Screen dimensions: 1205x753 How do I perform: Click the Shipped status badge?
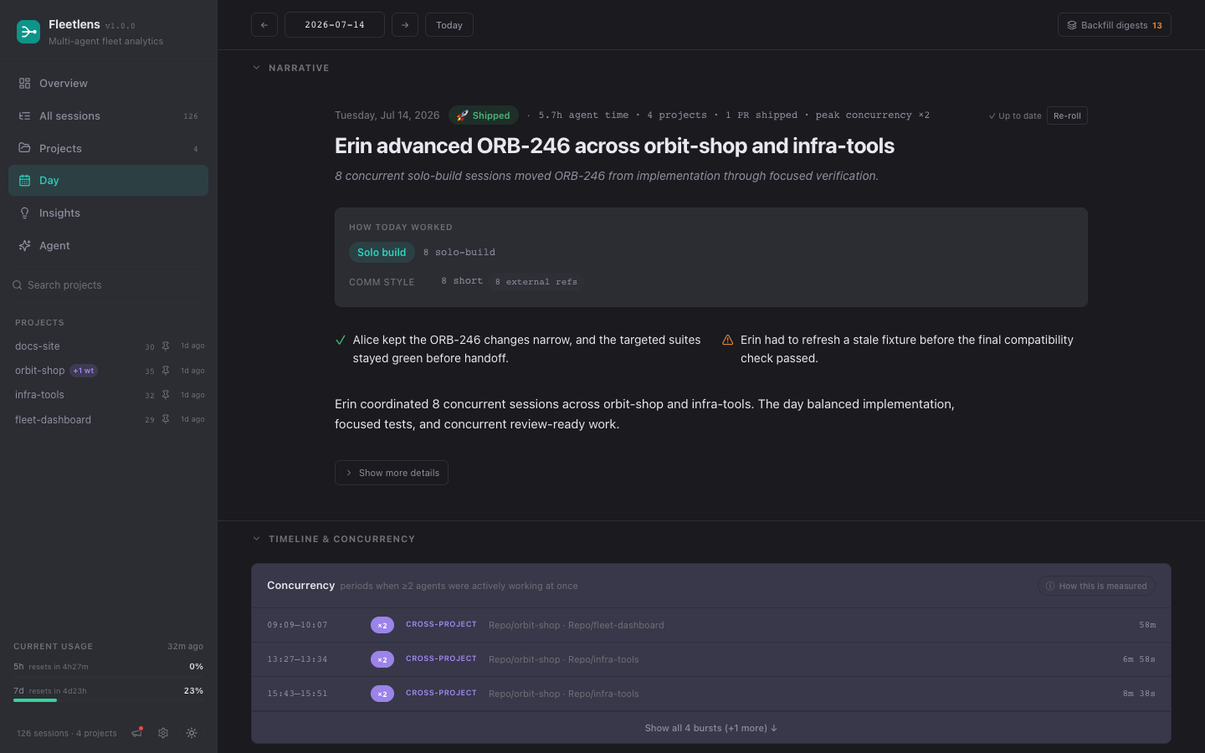tap(484, 115)
